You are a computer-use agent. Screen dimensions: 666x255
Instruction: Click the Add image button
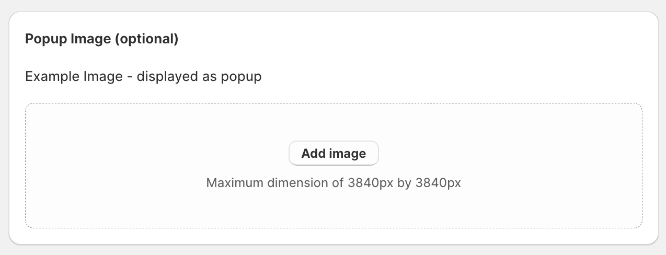pos(334,154)
